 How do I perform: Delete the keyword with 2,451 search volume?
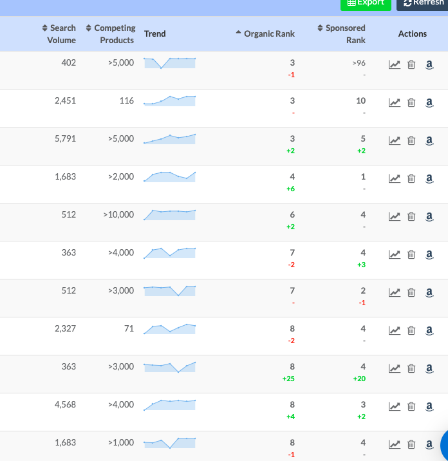[411, 102]
